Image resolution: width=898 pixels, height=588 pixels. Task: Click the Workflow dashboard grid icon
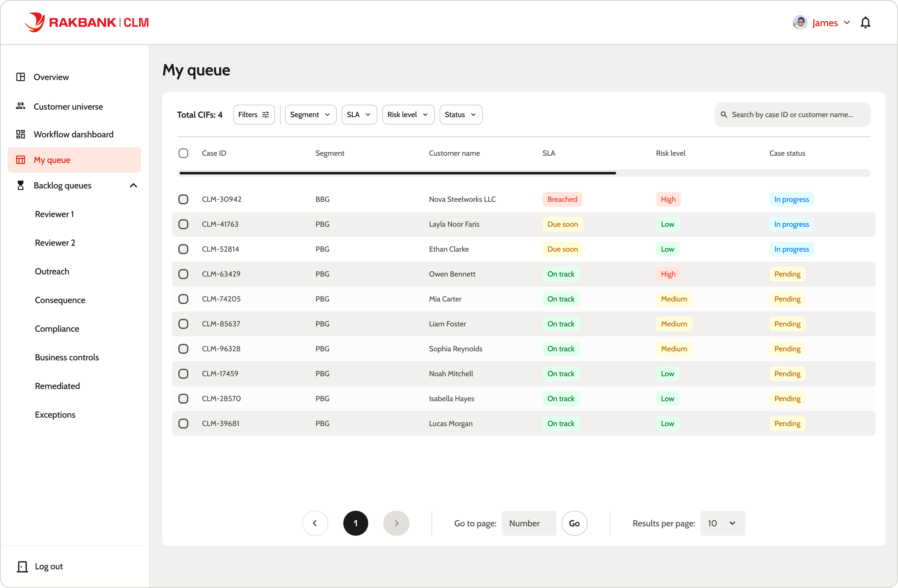point(20,134)
